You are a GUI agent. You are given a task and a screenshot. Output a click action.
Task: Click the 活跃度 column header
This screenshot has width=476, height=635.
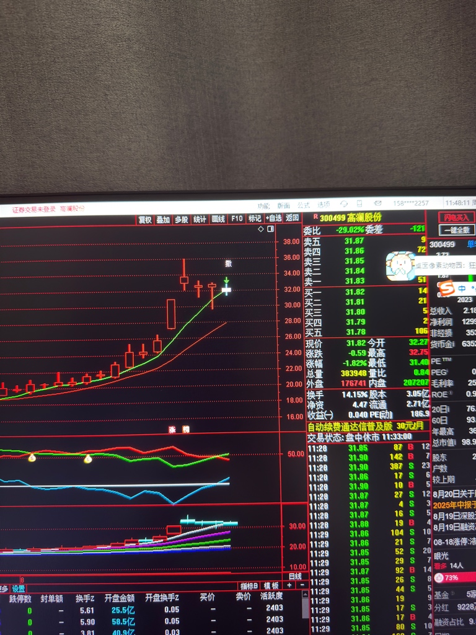271,596
